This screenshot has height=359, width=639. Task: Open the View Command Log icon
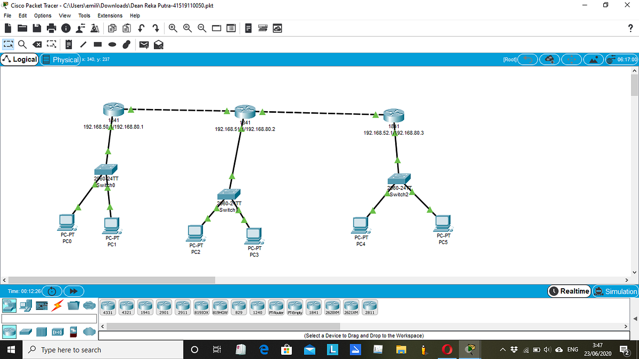pos(248,28)
